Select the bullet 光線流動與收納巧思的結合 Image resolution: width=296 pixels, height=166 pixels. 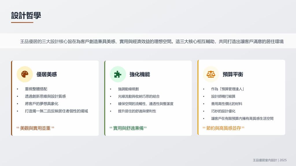(139, 96)
